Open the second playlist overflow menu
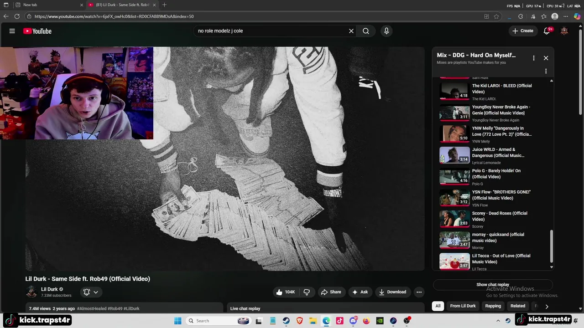This screenshot has height=328, width=584. [x=546, y=71]
